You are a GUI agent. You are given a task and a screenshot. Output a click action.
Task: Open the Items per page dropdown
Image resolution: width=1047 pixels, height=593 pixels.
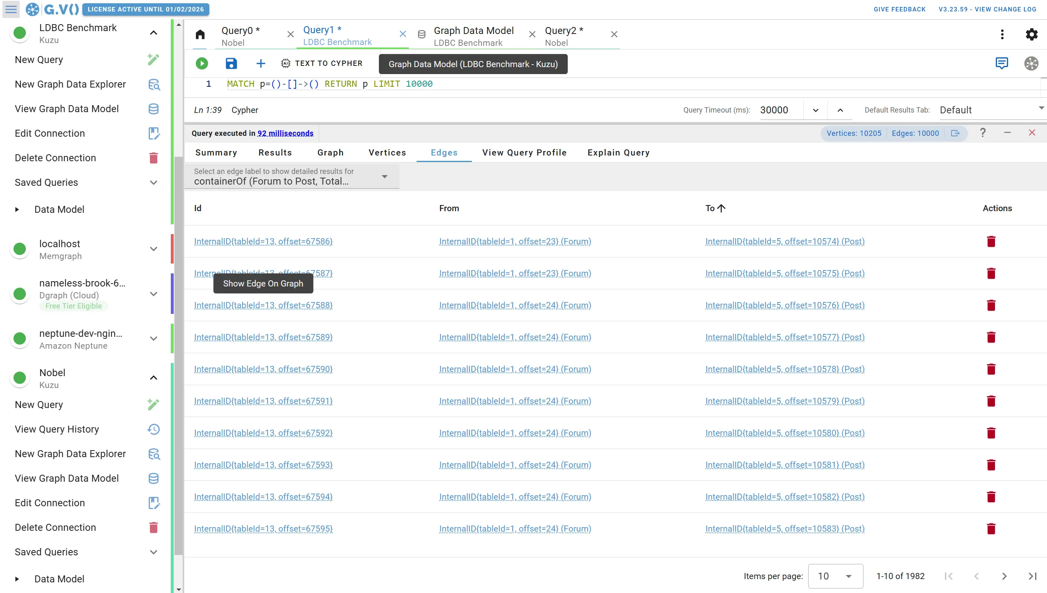(835, 576)
